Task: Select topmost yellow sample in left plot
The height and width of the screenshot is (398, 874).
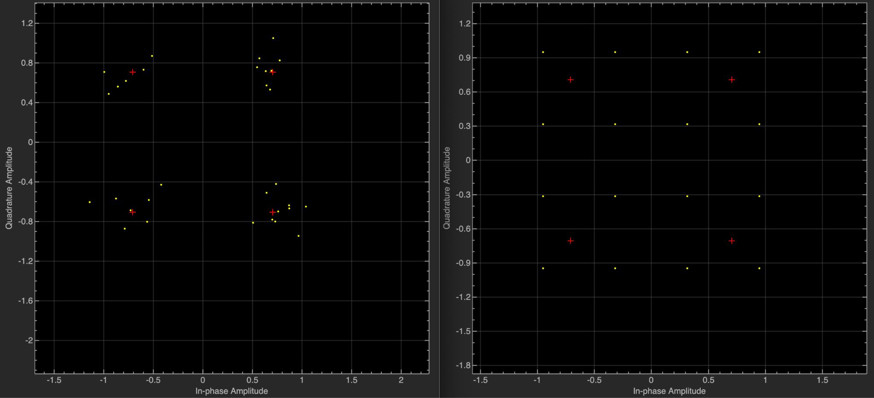Action: click(273, 38)
